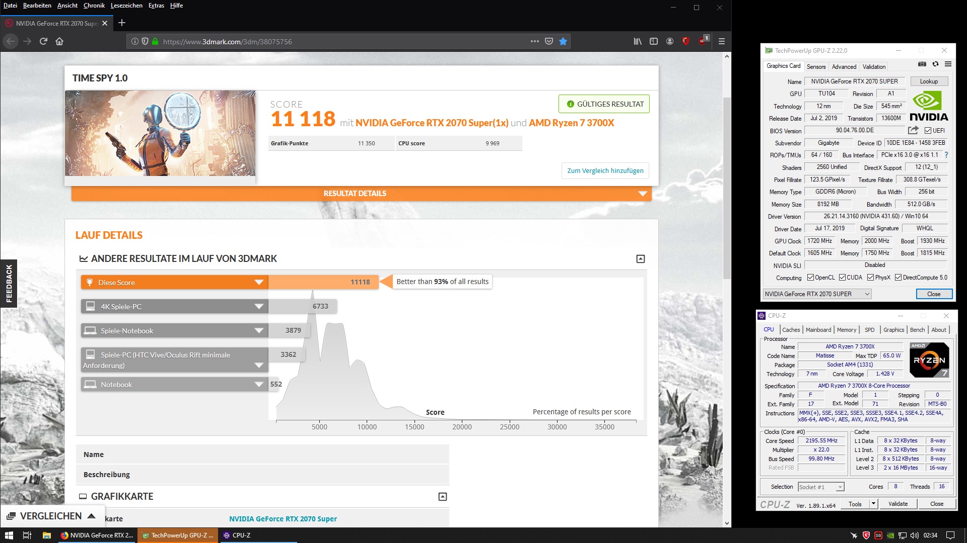Click the Zum Vergleich hinzufügen button

[605, 171]
